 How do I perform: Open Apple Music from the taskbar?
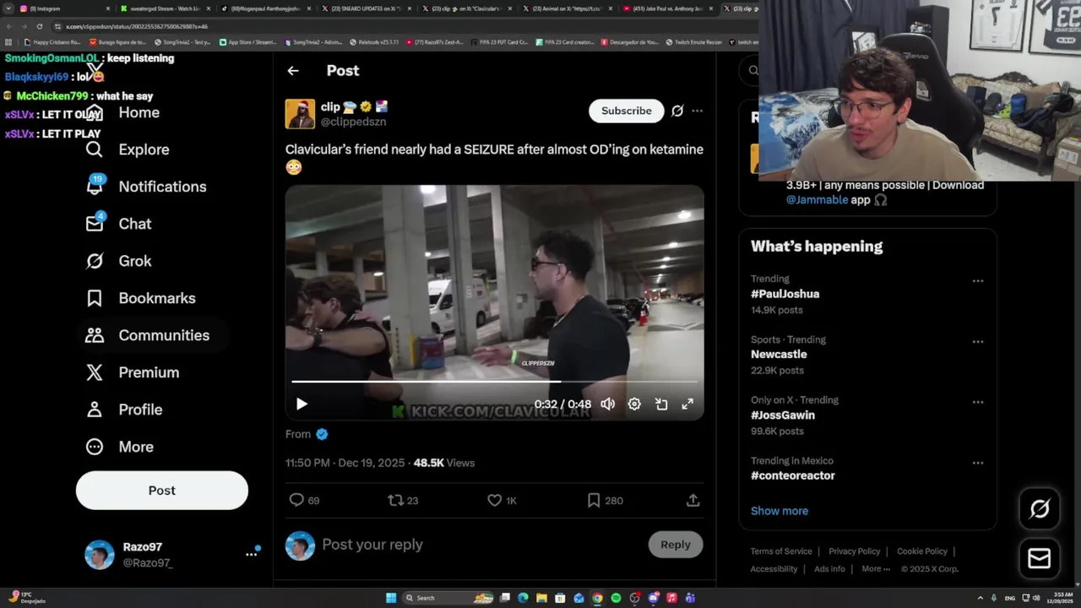671,598
